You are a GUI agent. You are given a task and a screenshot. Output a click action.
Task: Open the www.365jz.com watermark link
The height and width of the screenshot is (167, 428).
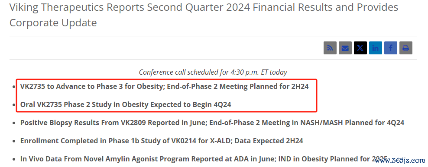(399, 161)
